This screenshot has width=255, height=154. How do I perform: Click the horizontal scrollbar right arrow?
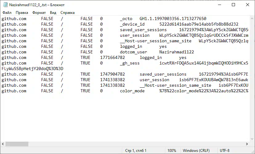point(247,144)
